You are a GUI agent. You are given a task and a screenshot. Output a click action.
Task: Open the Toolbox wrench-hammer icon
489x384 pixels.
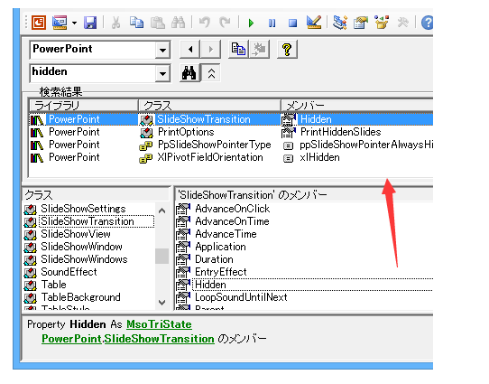click(402, 23)
